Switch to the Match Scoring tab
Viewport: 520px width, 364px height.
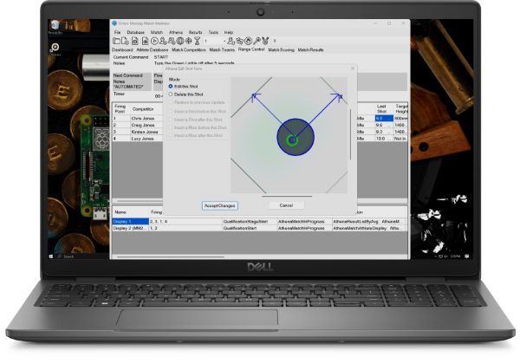click(281, 49)
